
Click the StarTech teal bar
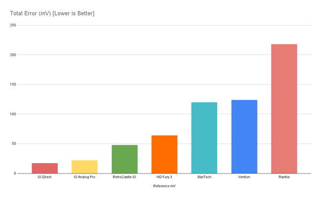tap(204, 138)
